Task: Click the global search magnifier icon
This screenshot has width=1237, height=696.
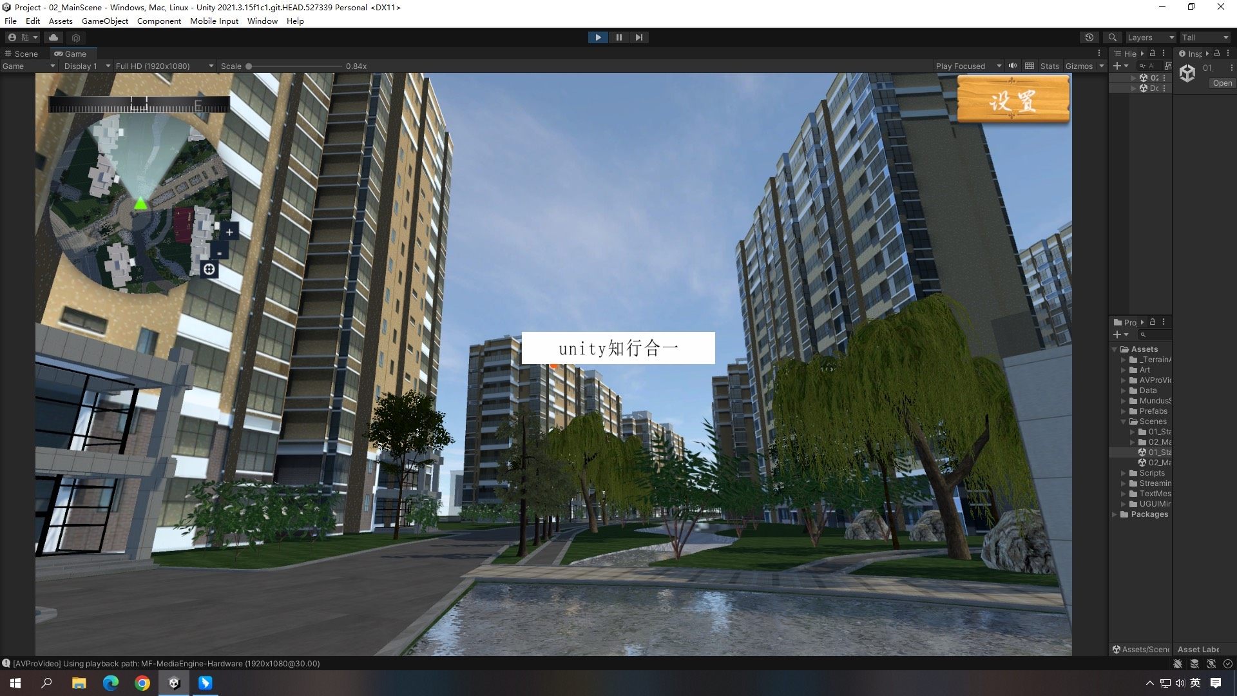Action: coord(1112,37)
